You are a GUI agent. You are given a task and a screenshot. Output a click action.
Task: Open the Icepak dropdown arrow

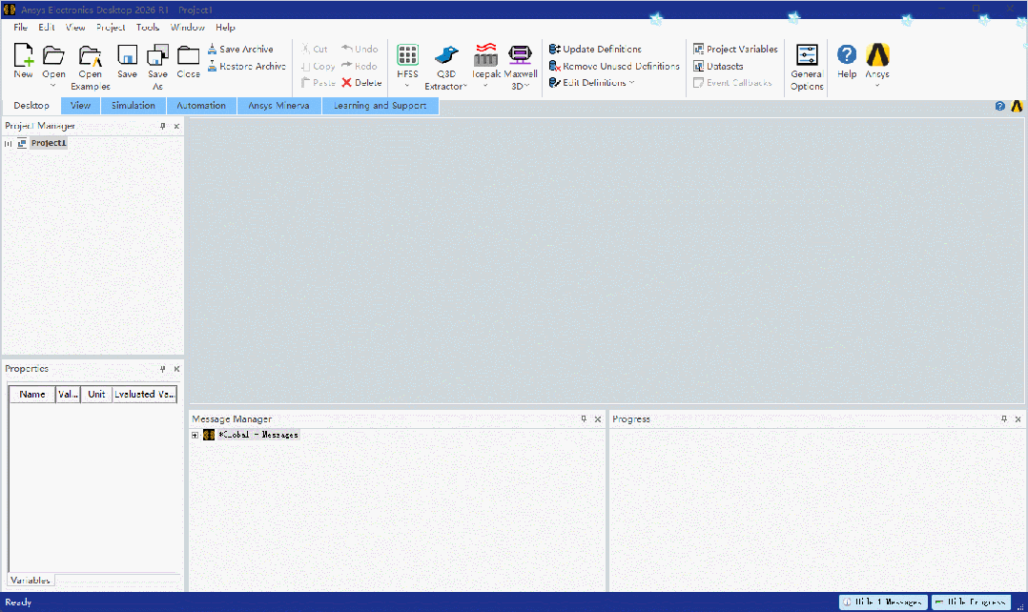pyautogui.click(x=485, y=86)
